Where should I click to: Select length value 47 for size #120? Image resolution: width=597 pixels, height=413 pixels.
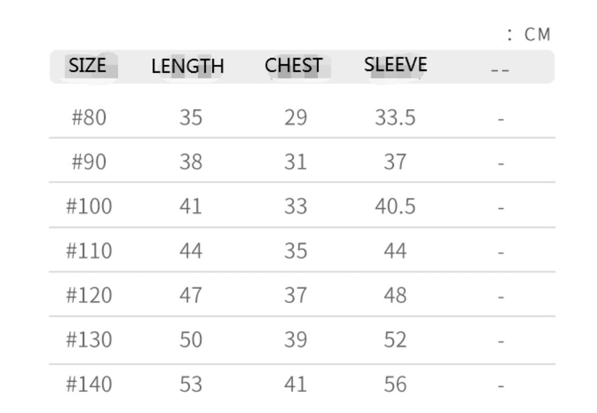click(x=191, y=295)
